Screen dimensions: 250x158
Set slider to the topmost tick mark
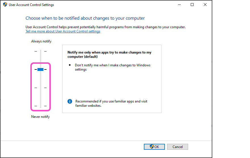(40, 51)
